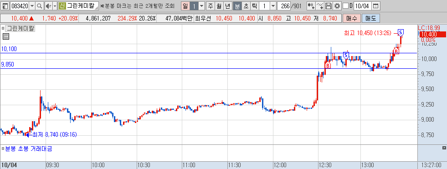Open chart settings gear icon
This screenshot has width=447, height=169.
click(337, 6)
